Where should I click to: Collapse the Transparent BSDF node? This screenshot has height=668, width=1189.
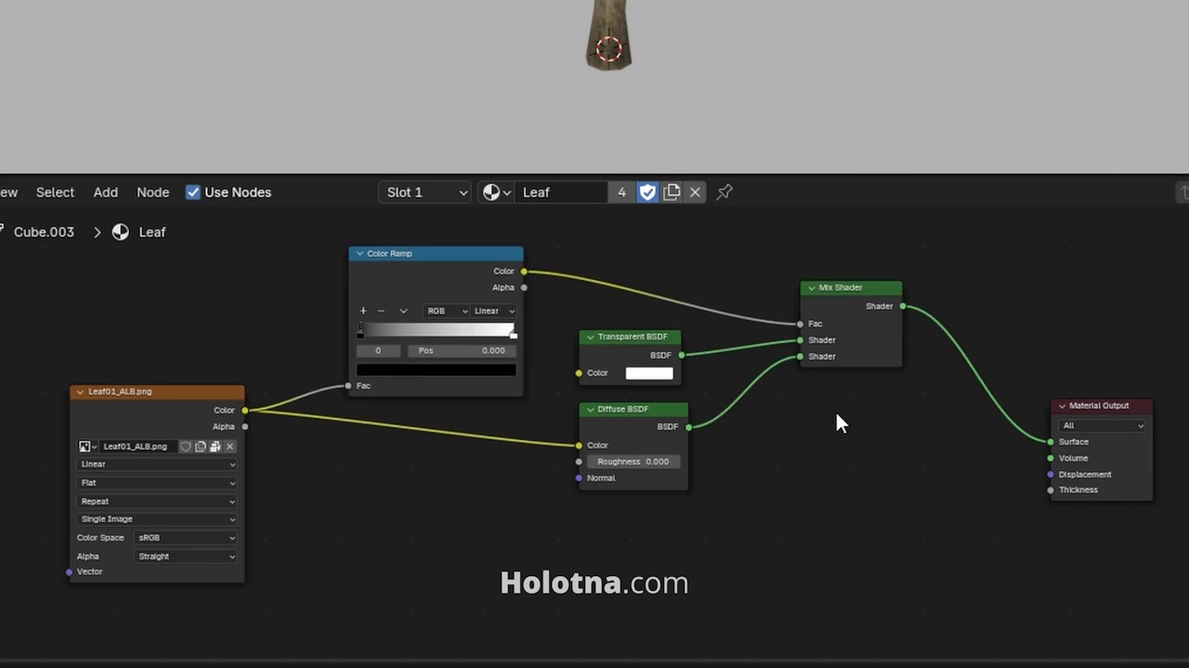(x=590, y=337)
